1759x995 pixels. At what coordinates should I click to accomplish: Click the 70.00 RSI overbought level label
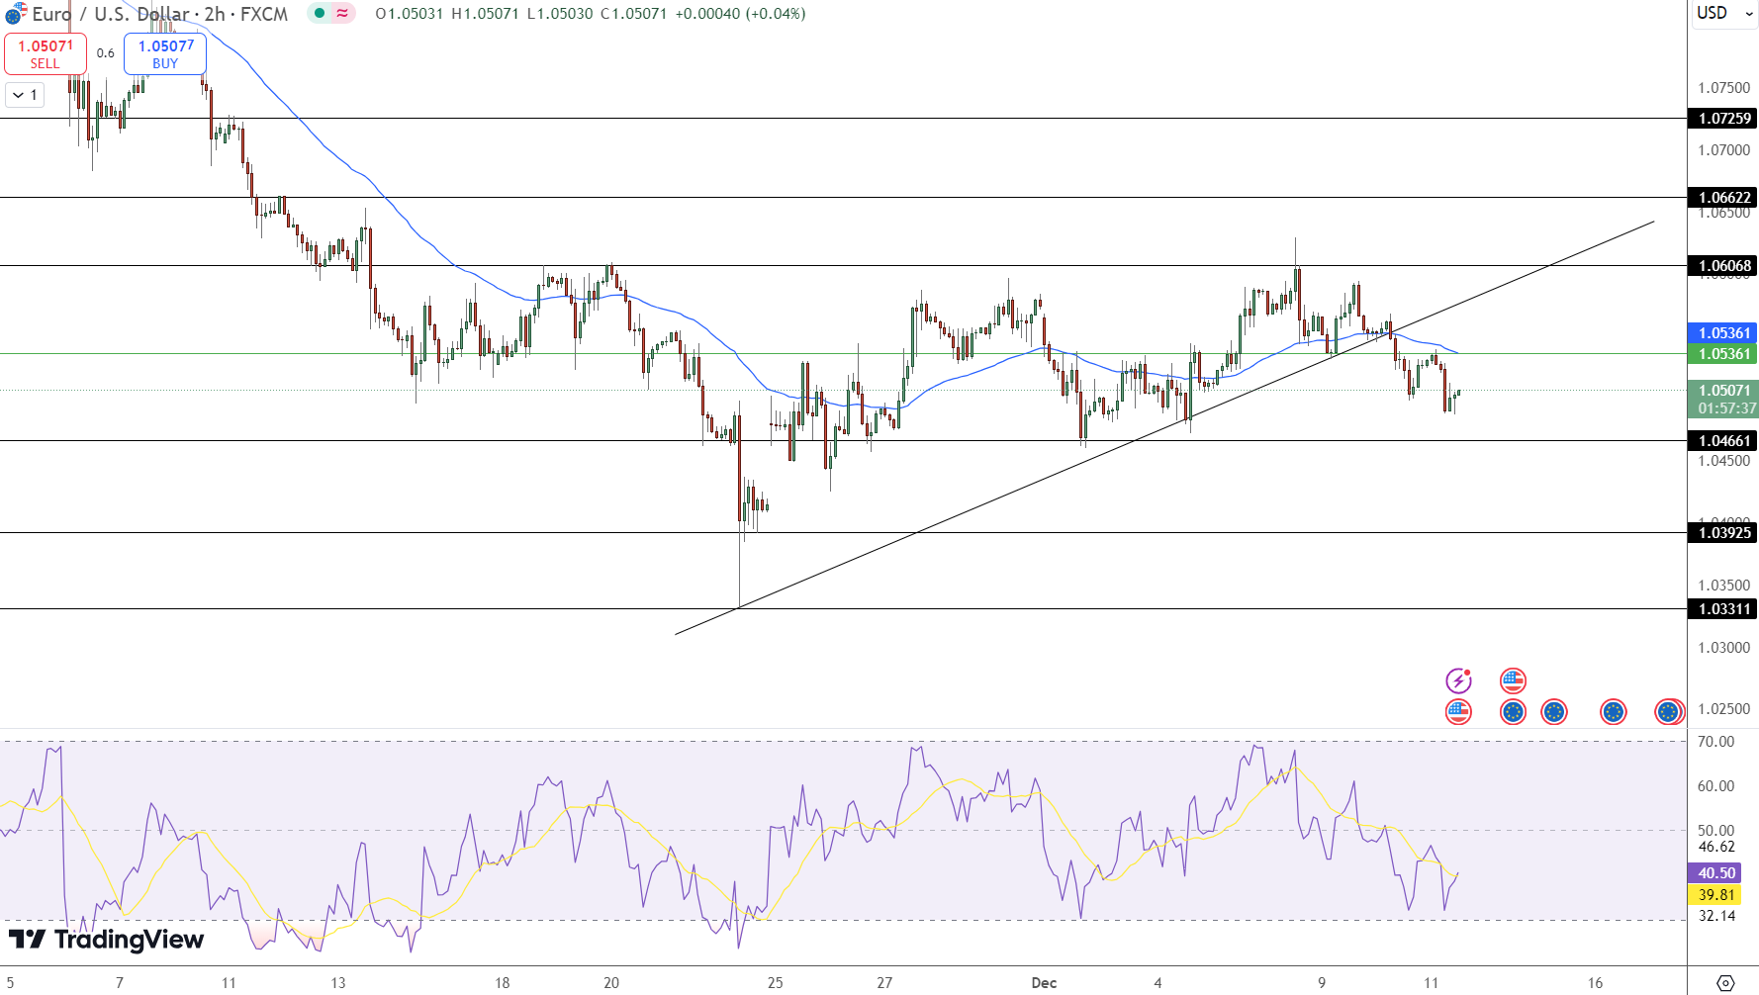[x=1716, y=742]
